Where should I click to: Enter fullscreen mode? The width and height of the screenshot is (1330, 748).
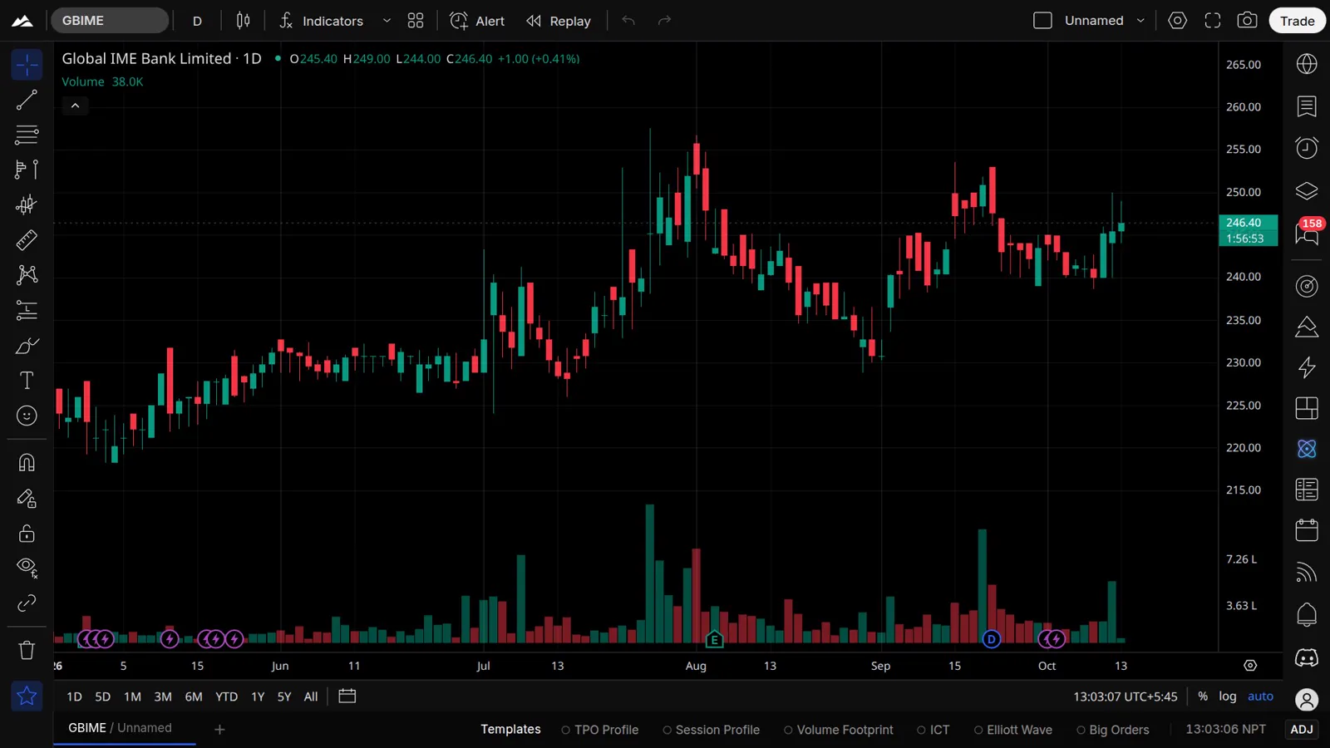click(1213, 21)
